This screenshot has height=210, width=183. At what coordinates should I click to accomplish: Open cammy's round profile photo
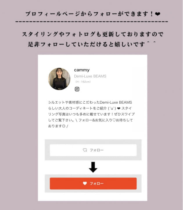click(59, 79)
